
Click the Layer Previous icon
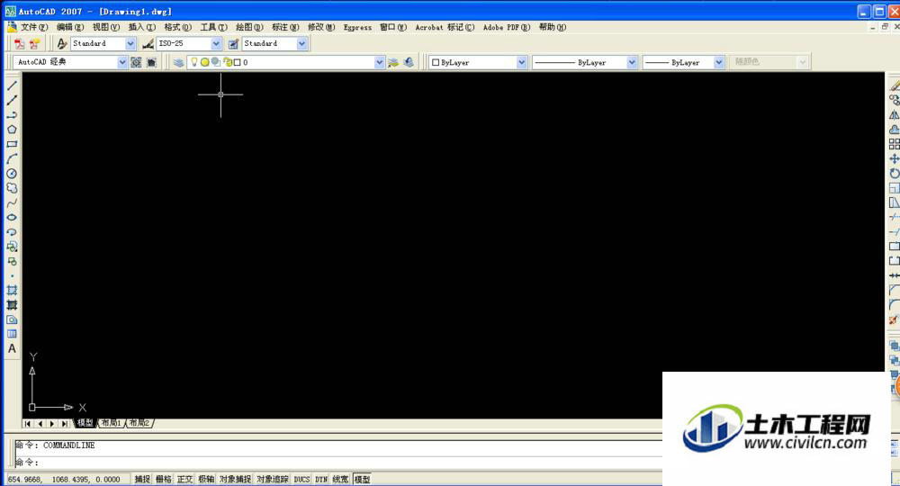point(409,62)
